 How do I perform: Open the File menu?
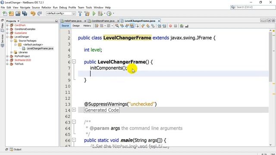[3, 8]
